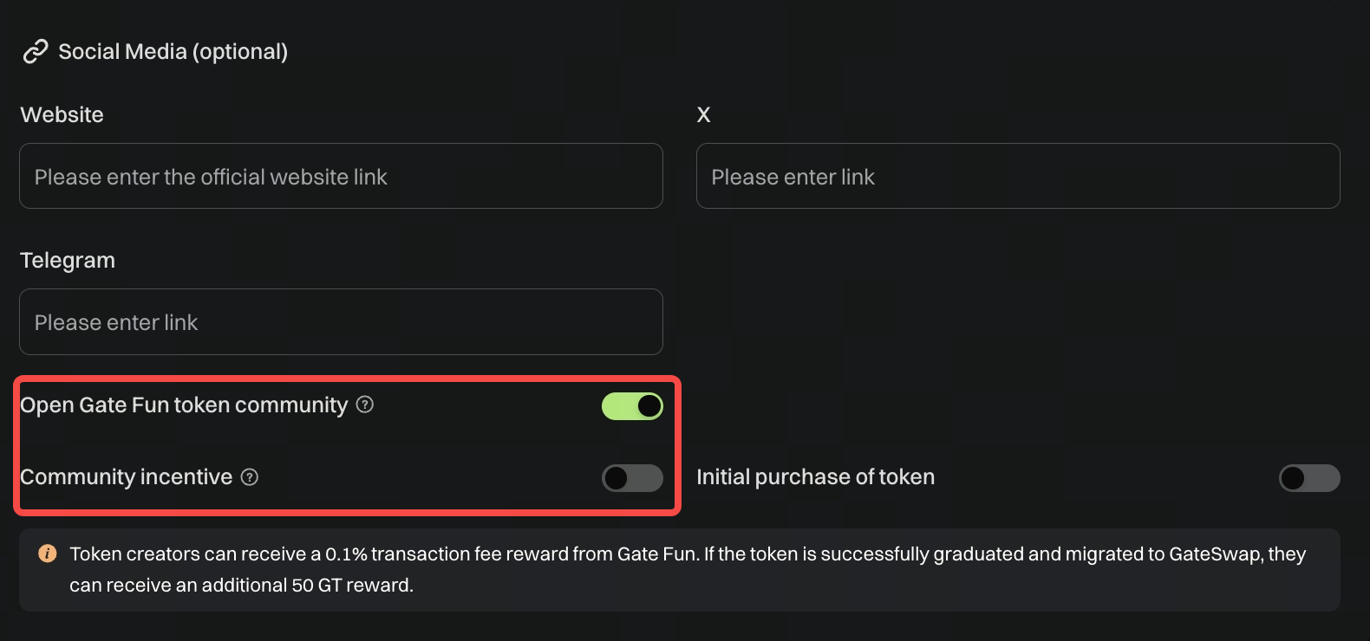The height and width of the screenshot is (641, 1370).
Task: Click the X link input field
Action: coord(1018,177)
